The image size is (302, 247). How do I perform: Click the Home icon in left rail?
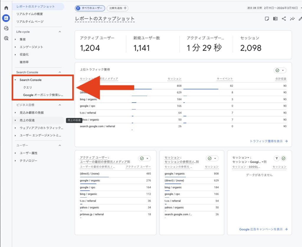[6, 8]
